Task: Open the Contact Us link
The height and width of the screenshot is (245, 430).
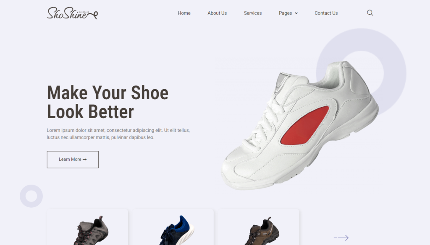Action: pyautogui.click(x=326, y=13)
